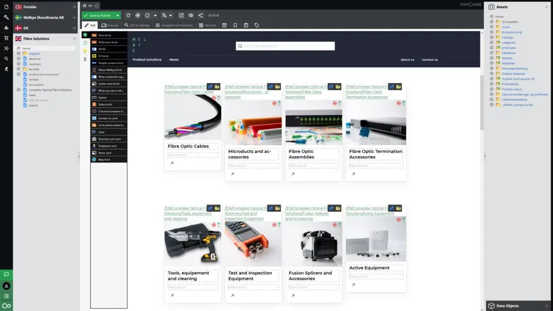Expand the 3D modeller asset folder
553x311 pixels.
point(491,22)
